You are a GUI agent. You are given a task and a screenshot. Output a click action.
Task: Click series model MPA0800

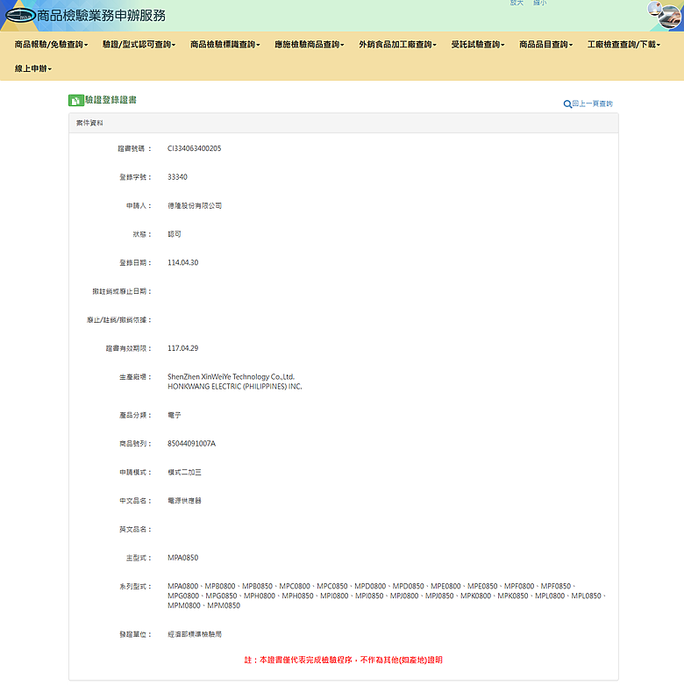point(183,586)
